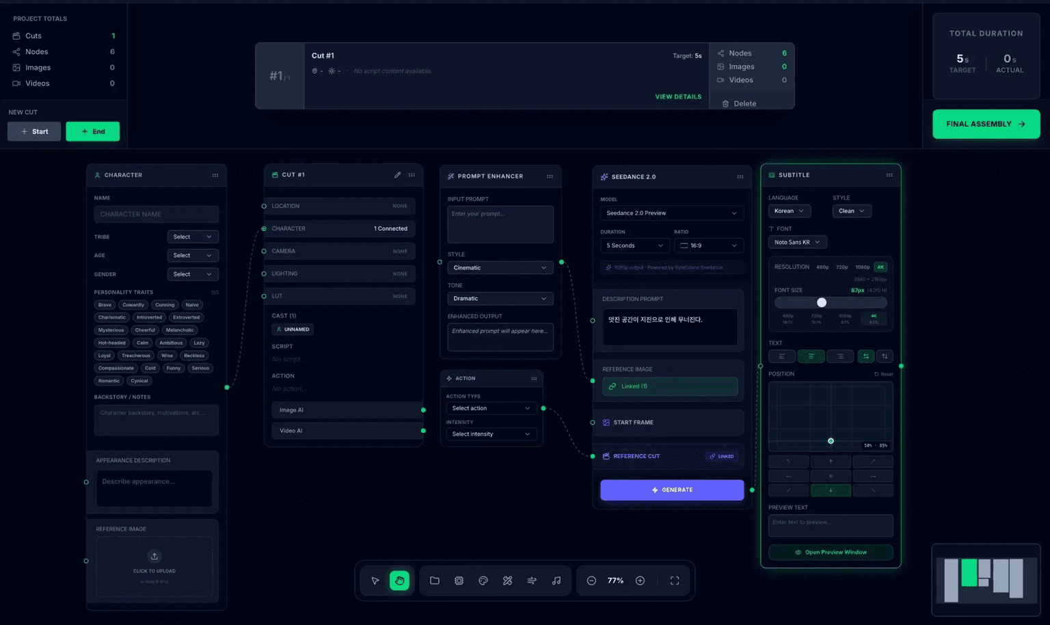Open the palette color tool
This screenshot has width=1050, height=625.
point(483,581)
